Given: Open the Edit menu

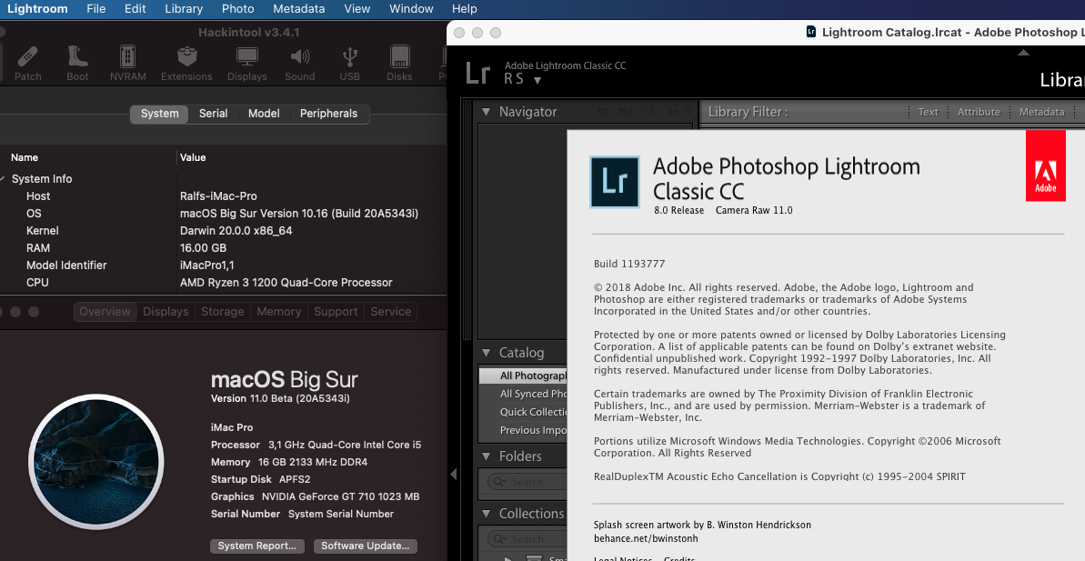Looking at the screenshot, I should [x=135, y=9].
